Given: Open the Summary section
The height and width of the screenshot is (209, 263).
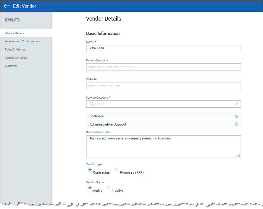Looking at the screenshot, I should tap(11, 66).
